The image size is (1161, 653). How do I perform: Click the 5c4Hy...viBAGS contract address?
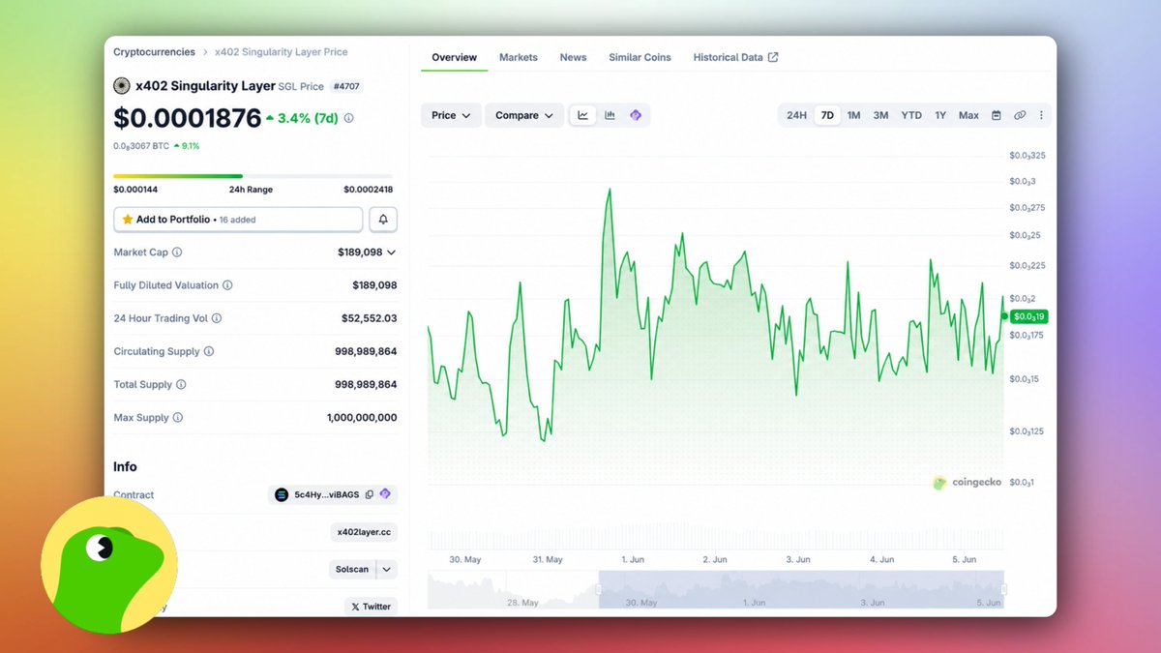tap(326, 494)
